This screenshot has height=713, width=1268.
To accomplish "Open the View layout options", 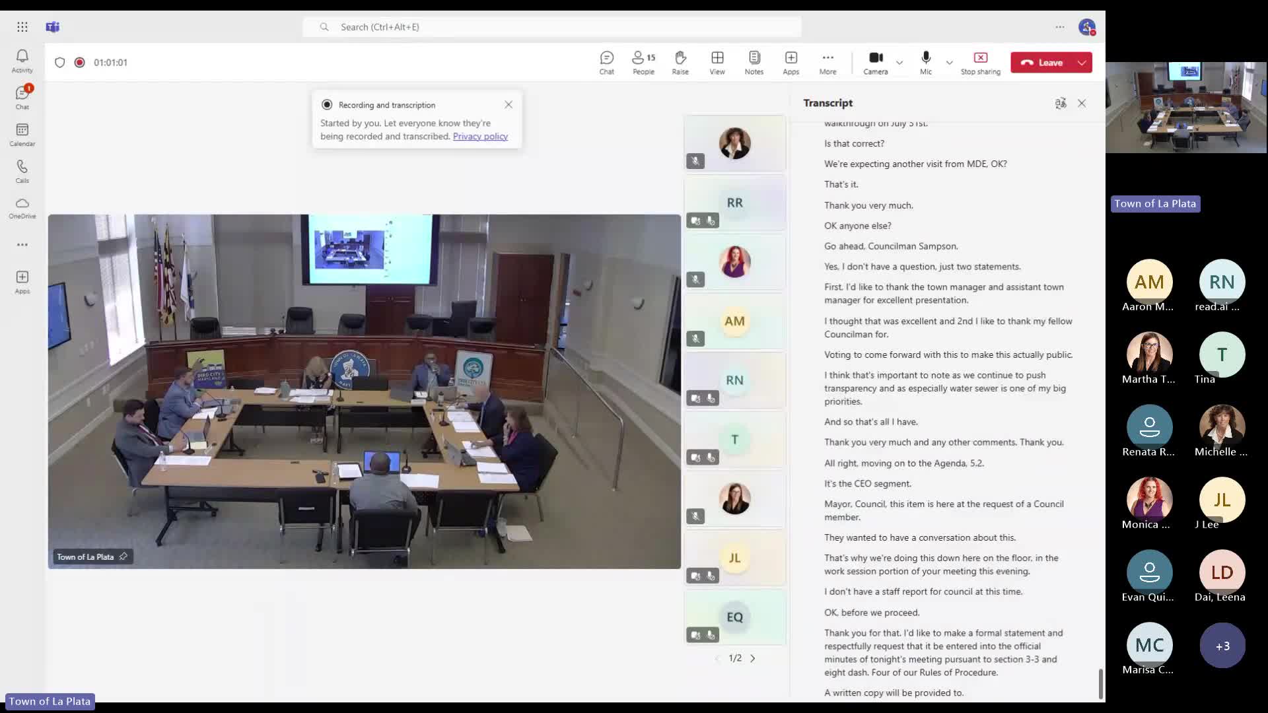I will (x=717, y=62).
